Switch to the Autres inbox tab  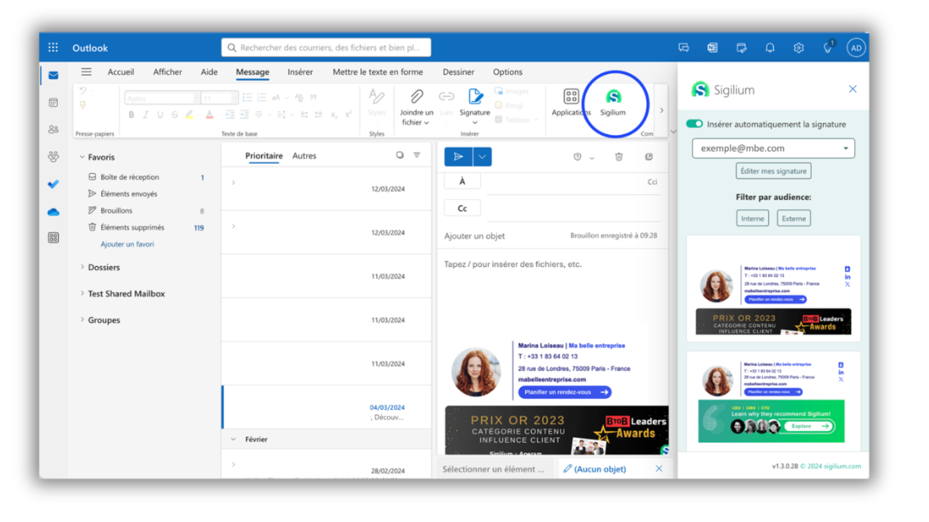click(304, 156)
